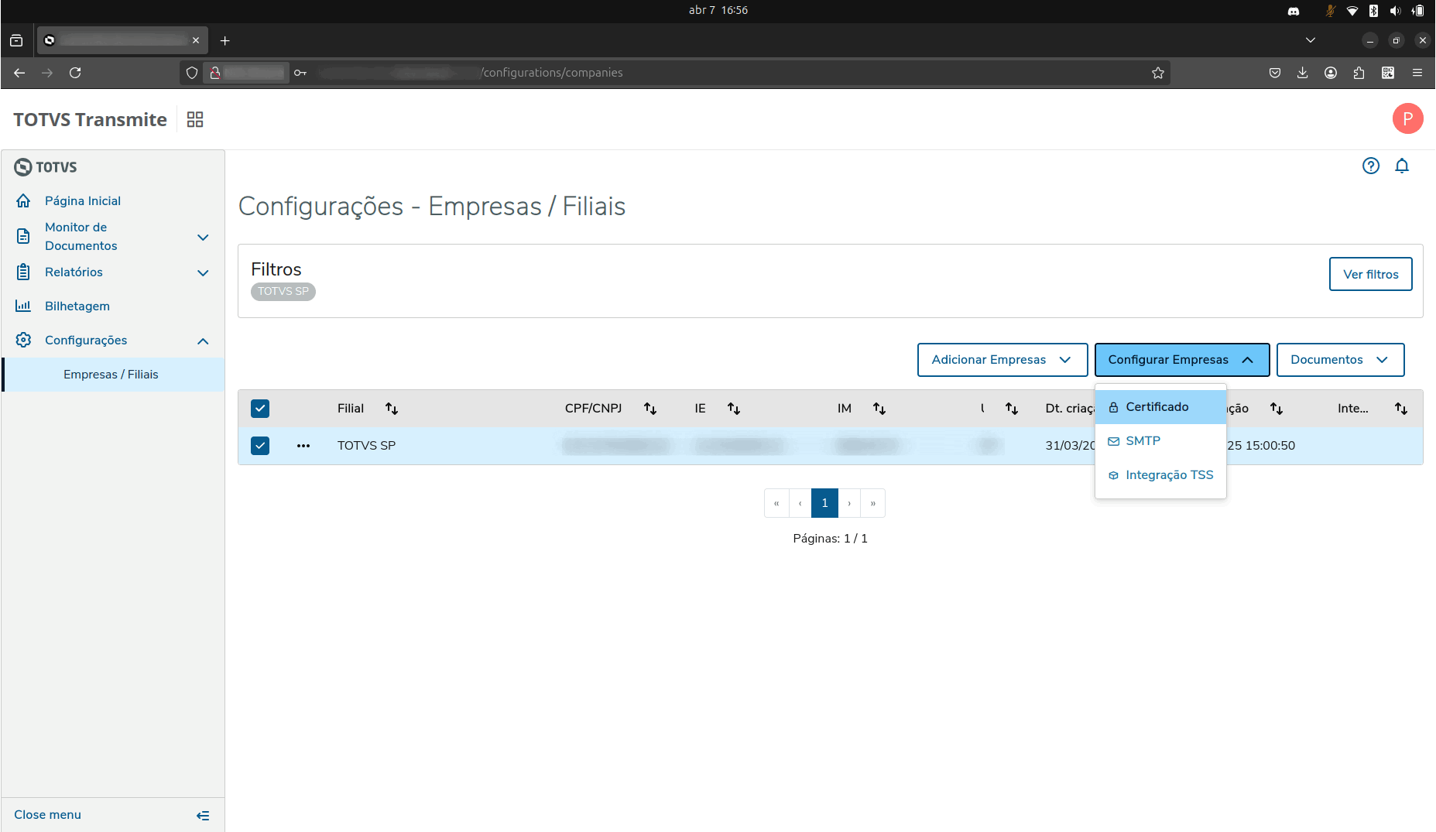Open the Adicionar Empresas dropdown

[x=1002, y=360]
